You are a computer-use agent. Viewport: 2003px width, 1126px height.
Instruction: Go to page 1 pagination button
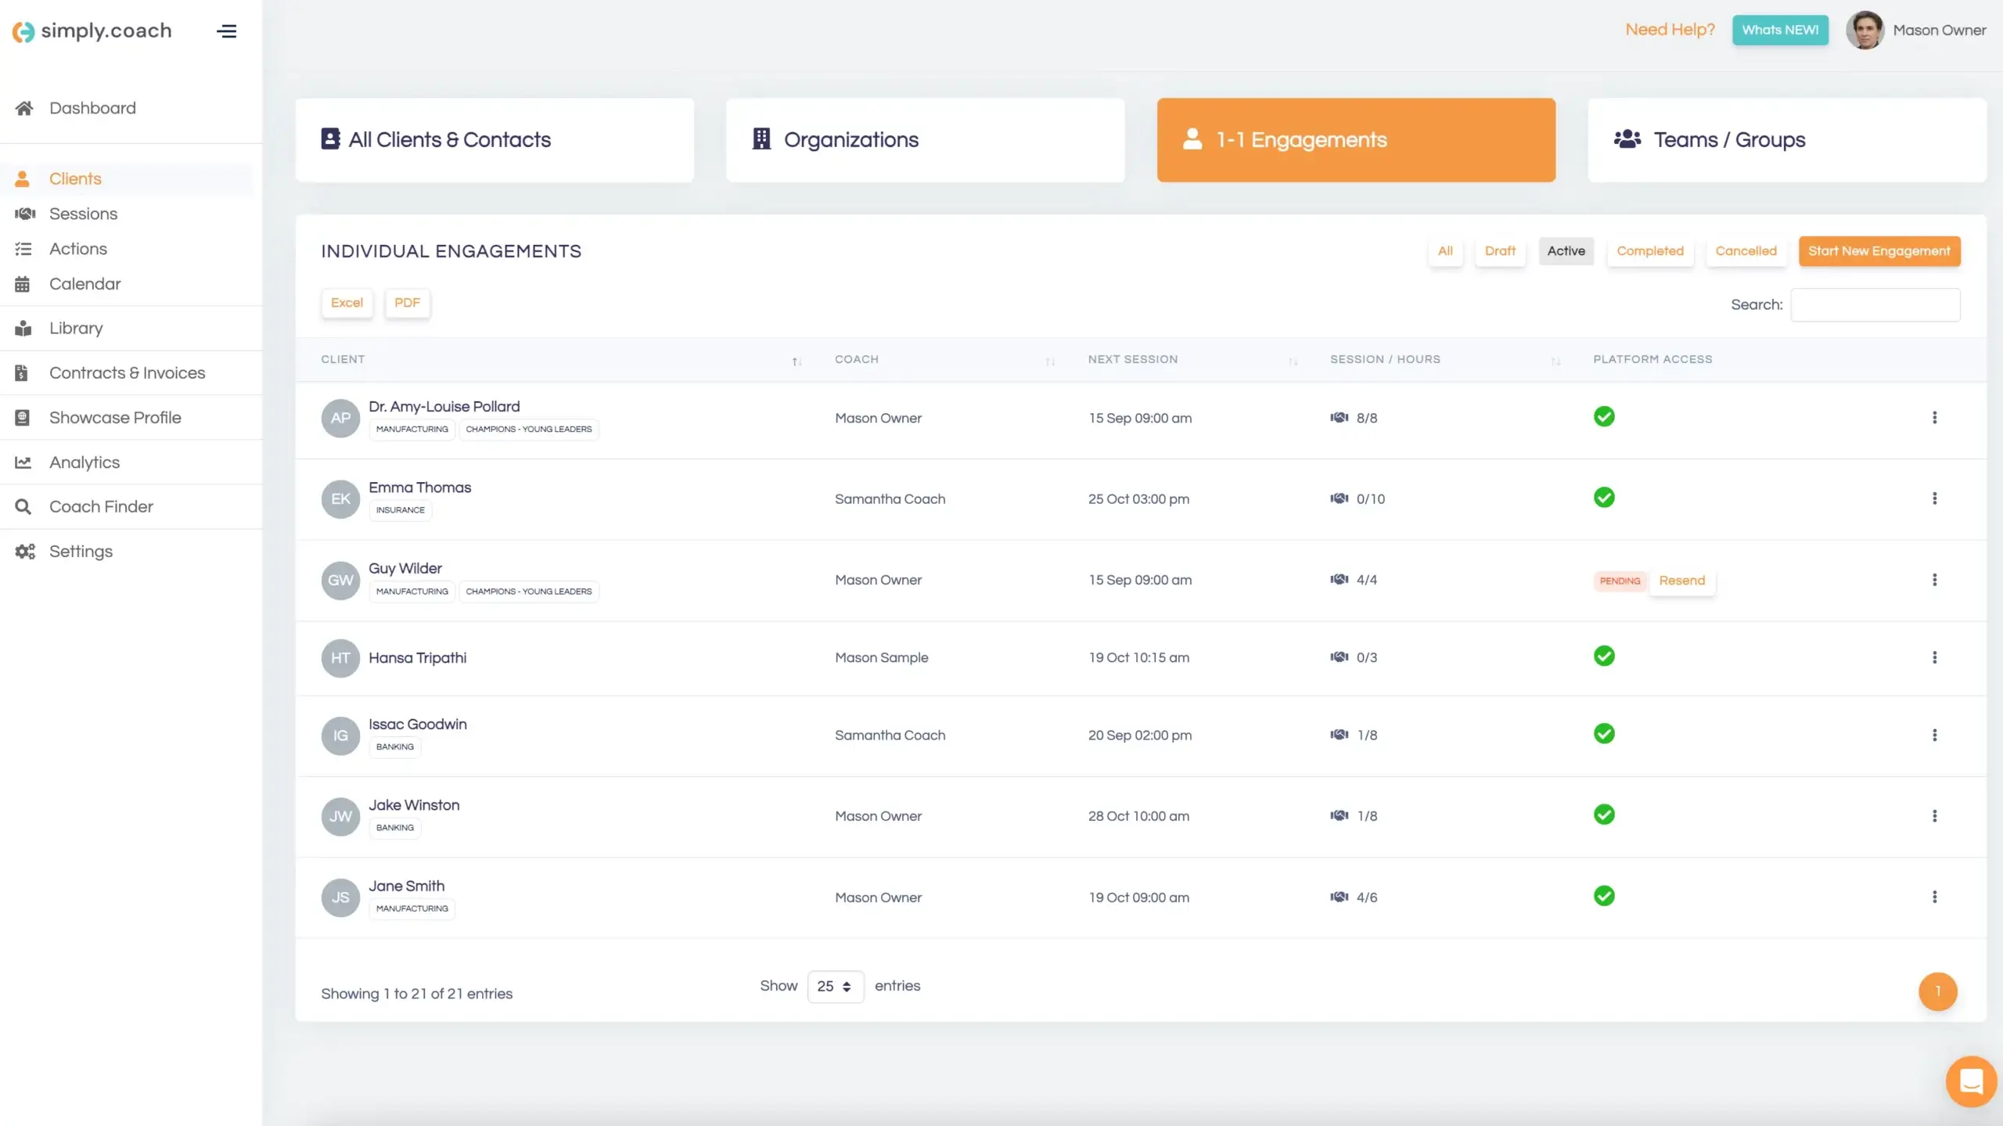point(1937,991)
